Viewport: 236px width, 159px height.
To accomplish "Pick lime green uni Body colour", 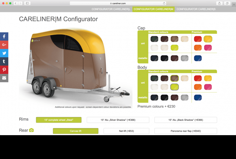I will pyautogui.click(x=174, y=87).
